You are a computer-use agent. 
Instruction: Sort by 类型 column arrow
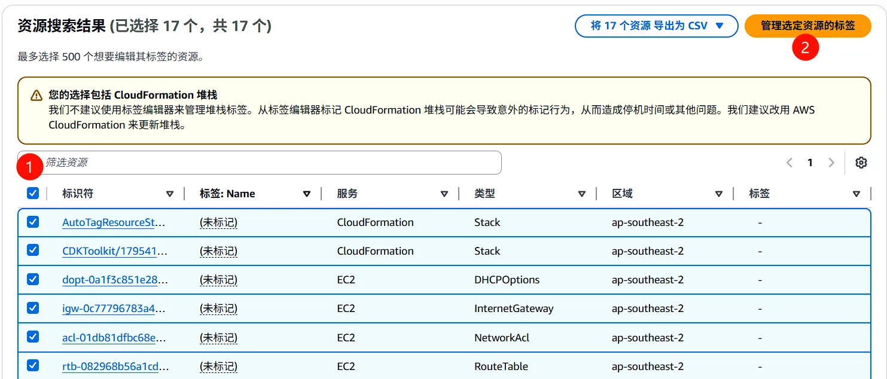[x=581, y=194]
